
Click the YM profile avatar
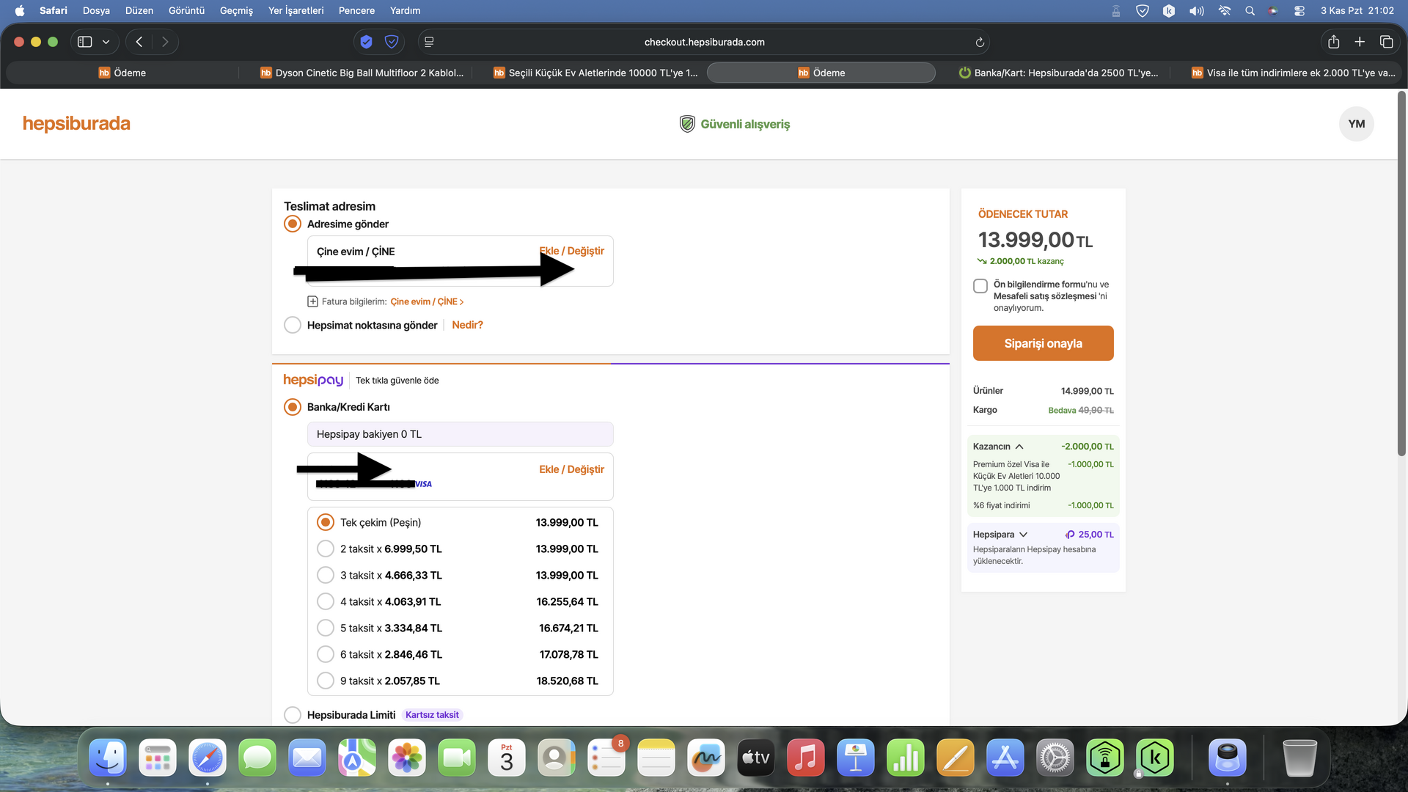point(1356,124)
